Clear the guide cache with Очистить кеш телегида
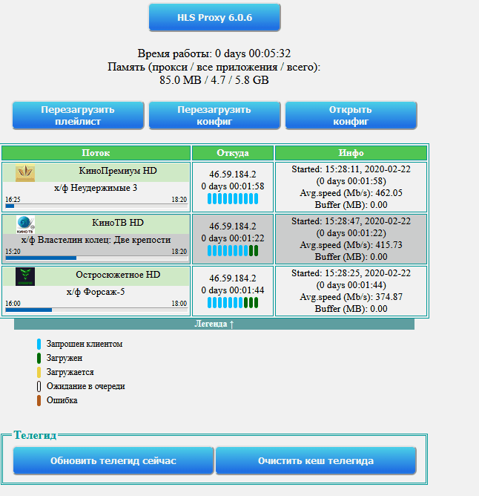 tap(316, 460)
